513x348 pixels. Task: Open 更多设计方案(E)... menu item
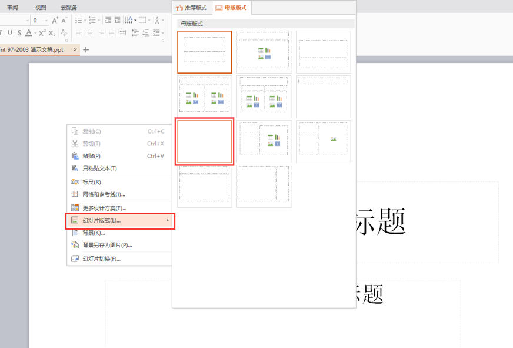119,208
